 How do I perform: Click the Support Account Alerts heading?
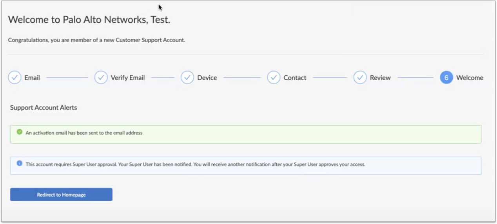tap(44, 108)
